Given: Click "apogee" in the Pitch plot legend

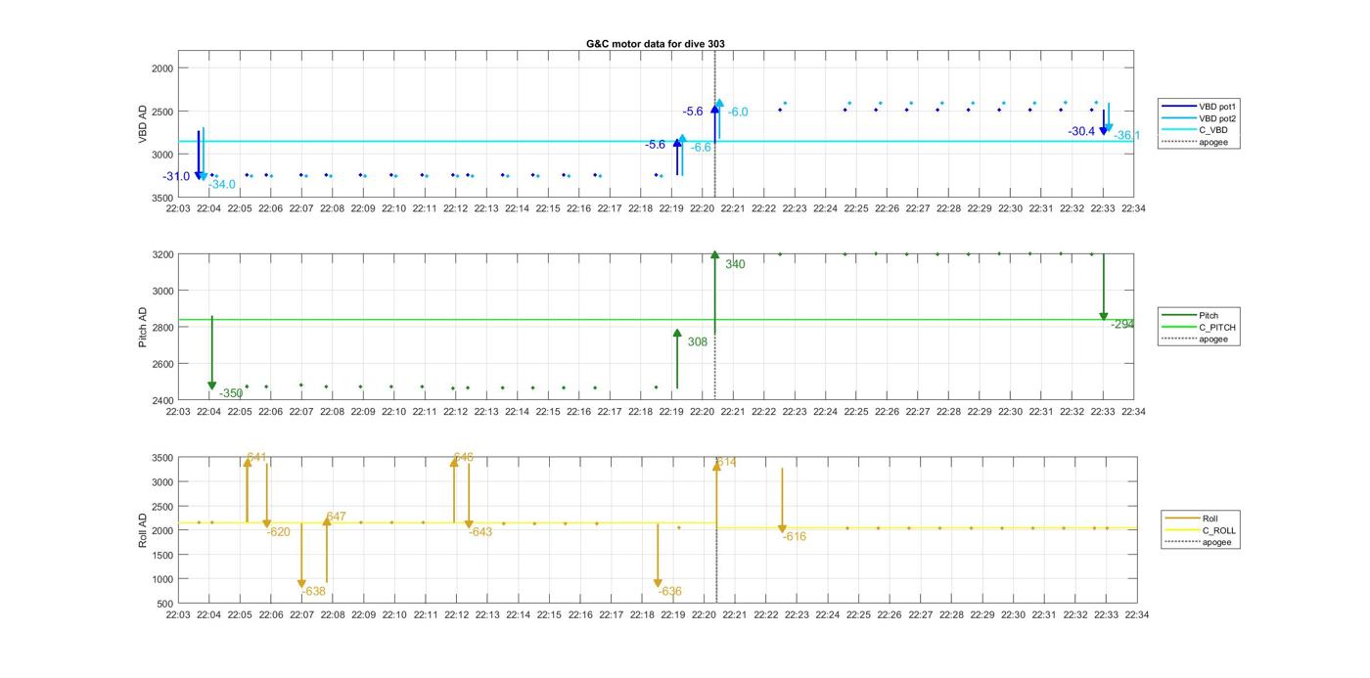Looking at the screenshot, I should point(1213,339).
